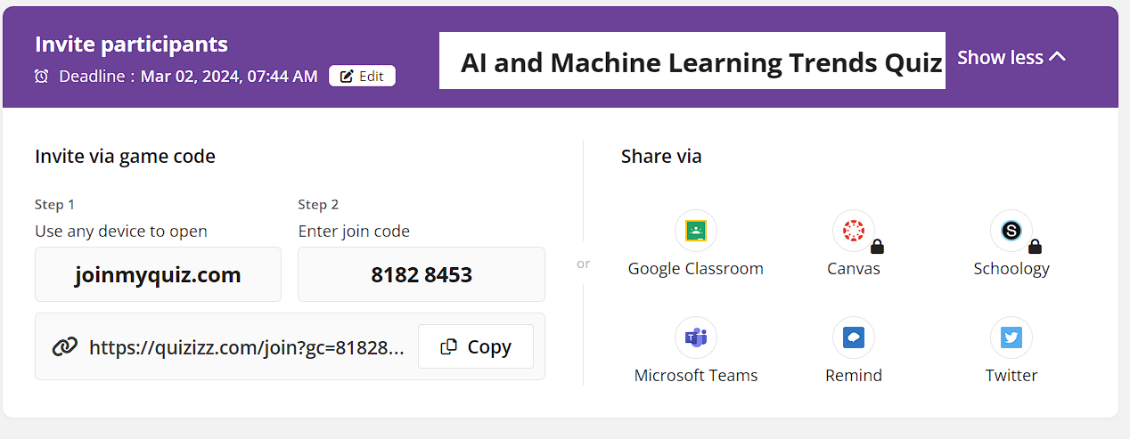Share quiz on Twitter icon
Viewport: 1130px width, 439px height.
1011,338
